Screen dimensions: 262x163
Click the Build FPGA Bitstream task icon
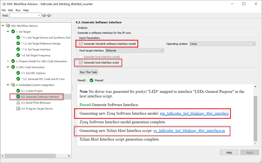tap(18, 103)
